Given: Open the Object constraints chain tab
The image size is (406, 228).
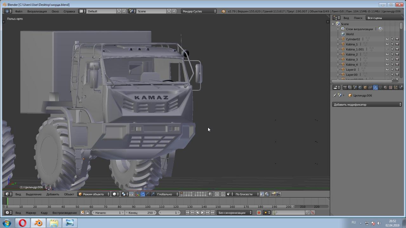Looking at the screenshot, I should [x=370, y=87].
